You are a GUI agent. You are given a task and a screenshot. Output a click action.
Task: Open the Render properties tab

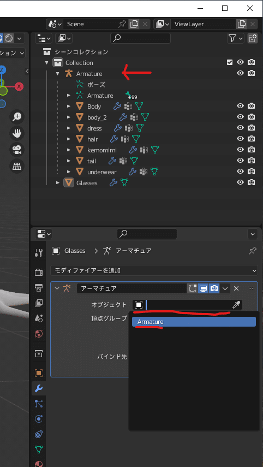click(x=39, y=272)
